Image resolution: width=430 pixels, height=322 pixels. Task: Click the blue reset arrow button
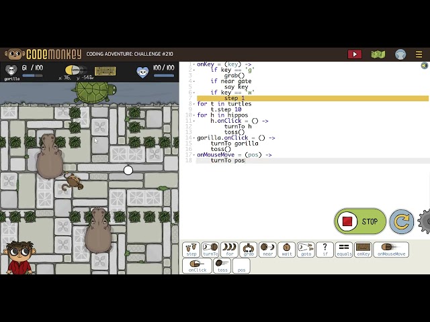pyautogui.click(x=402, y=221)
